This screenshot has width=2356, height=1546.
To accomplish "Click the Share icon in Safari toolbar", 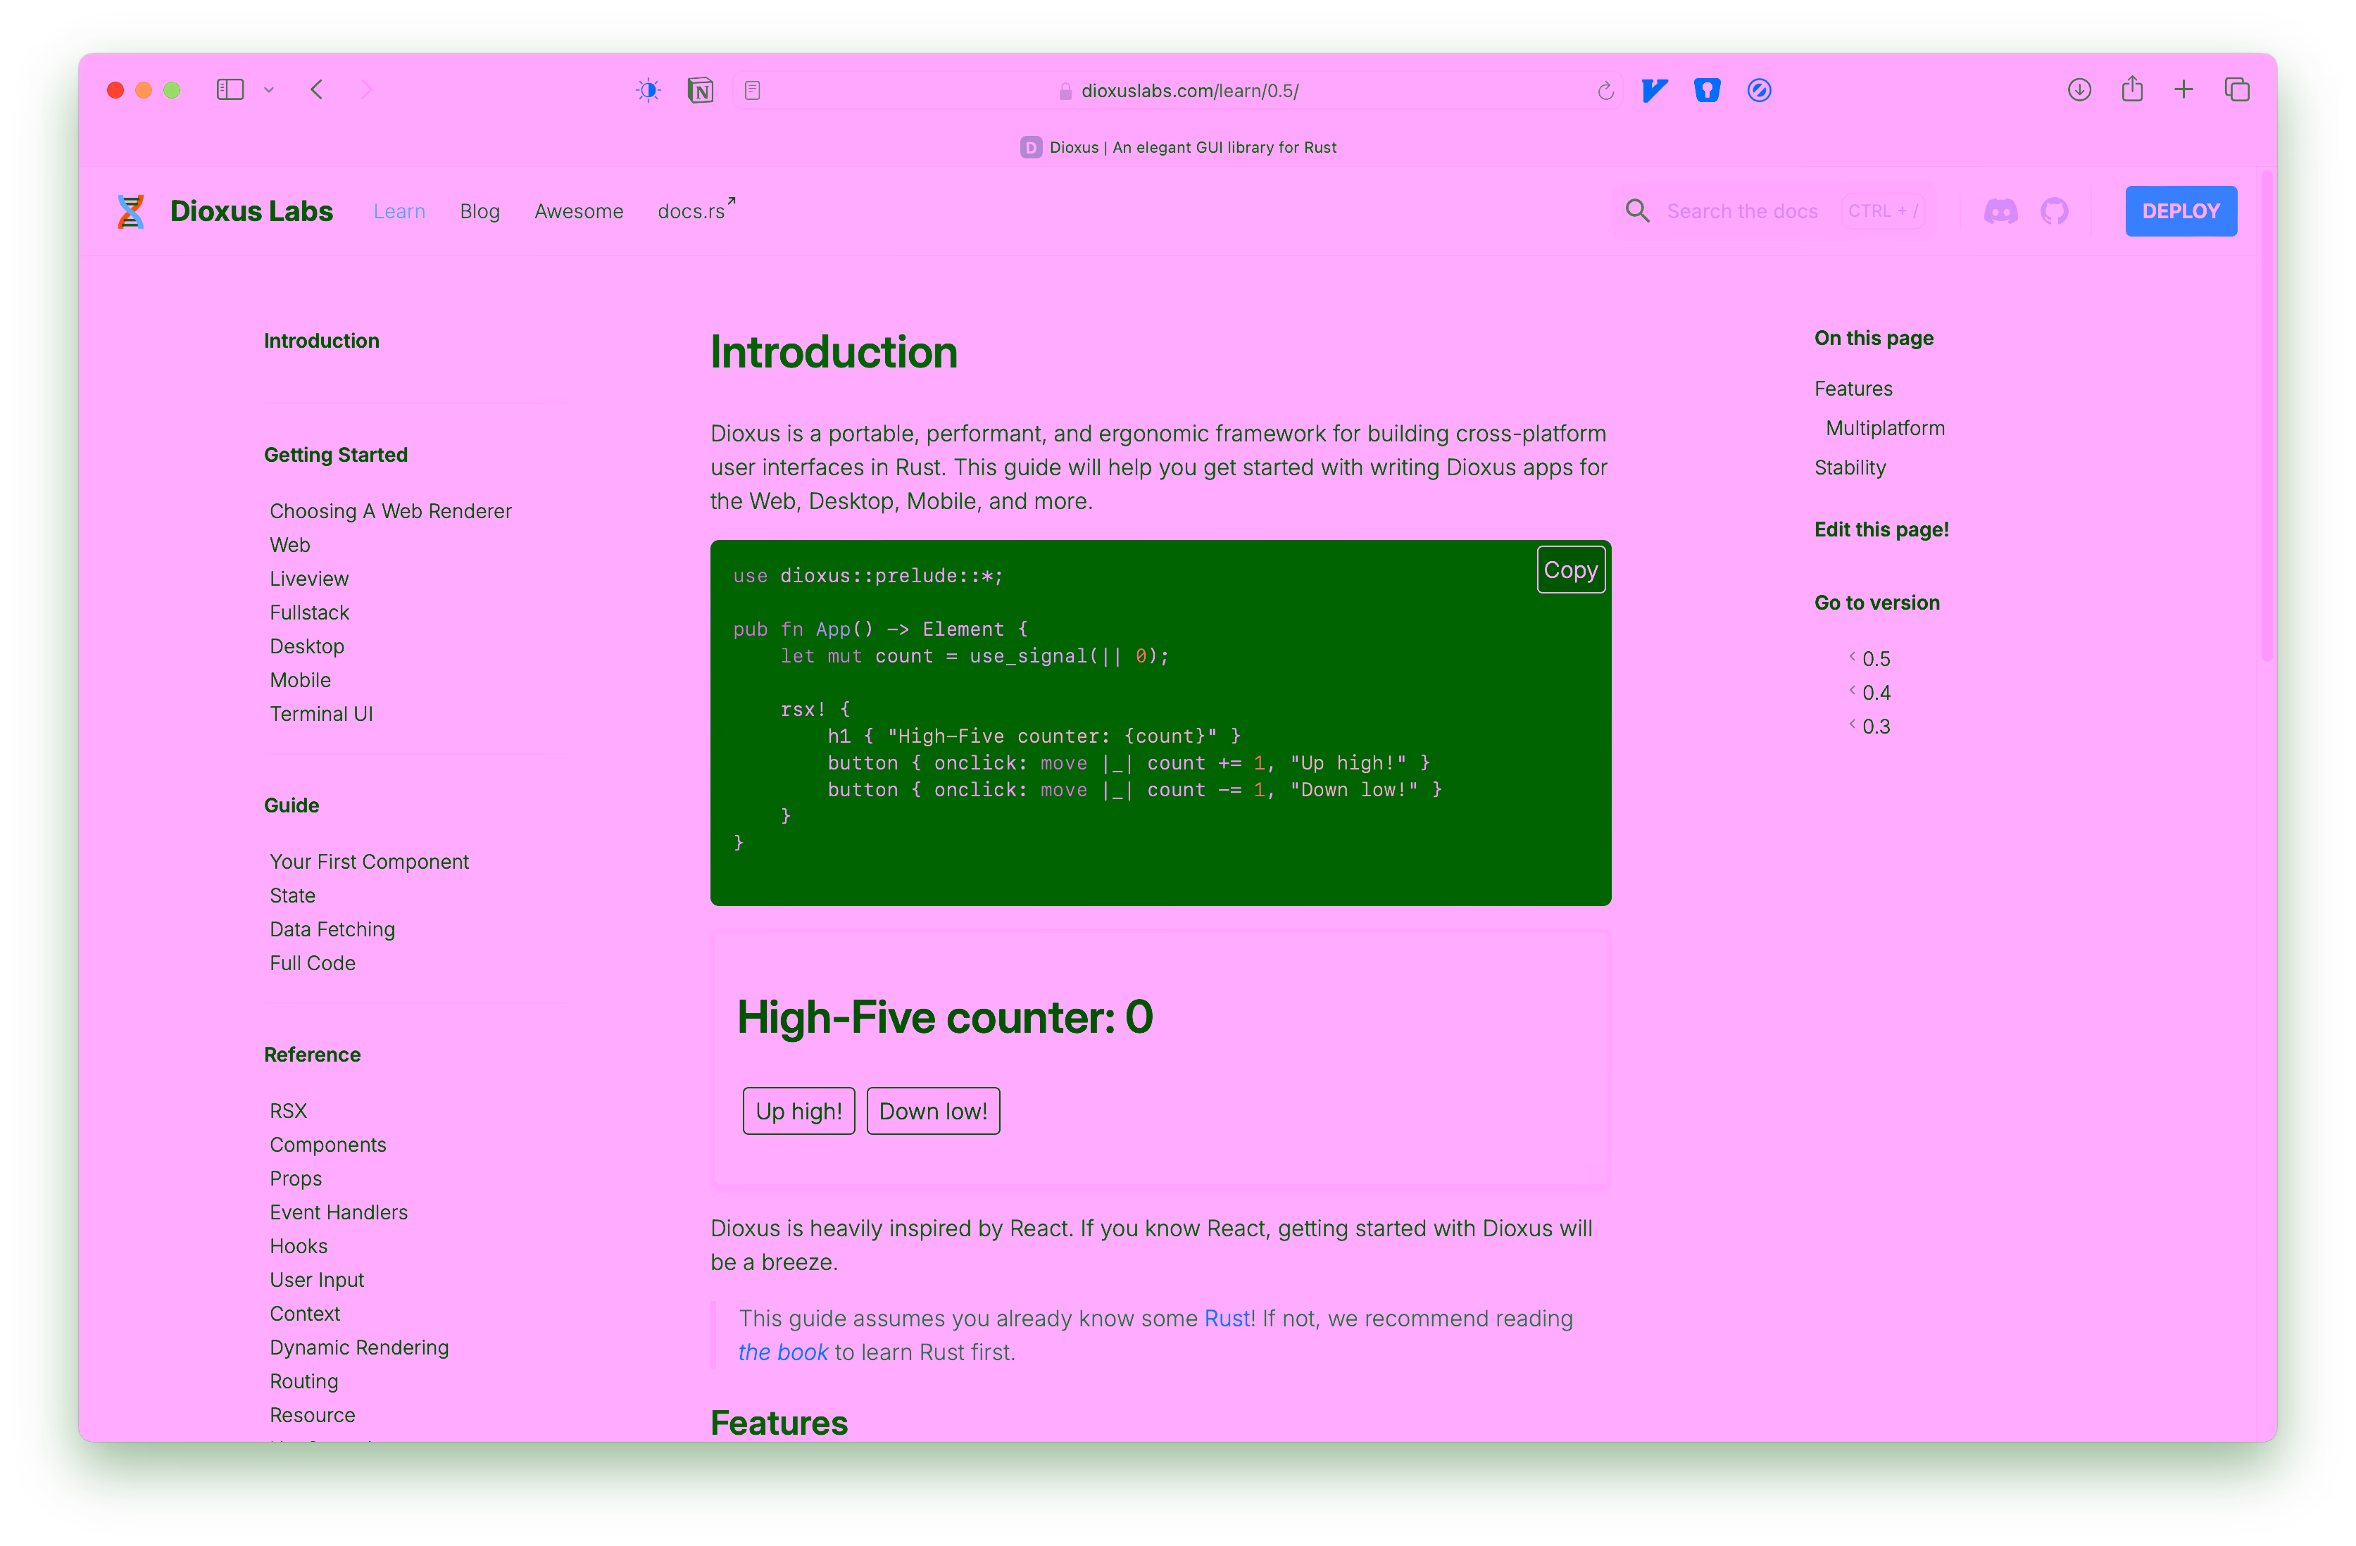I will 2132,90.
